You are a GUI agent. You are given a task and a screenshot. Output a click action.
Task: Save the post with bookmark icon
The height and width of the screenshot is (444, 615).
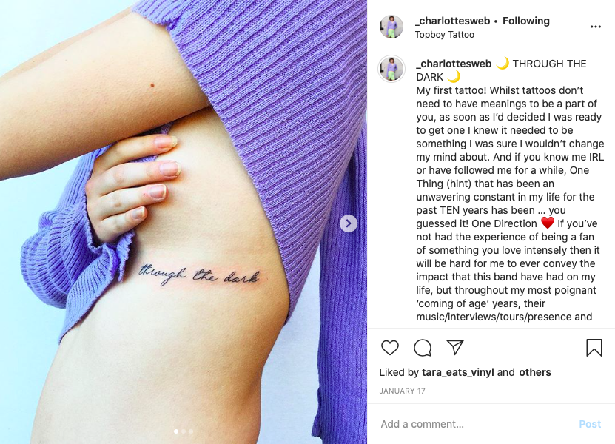[594, 348]
